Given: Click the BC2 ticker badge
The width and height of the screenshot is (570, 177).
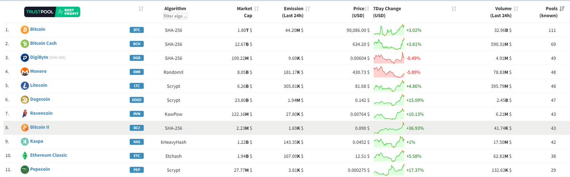Looking at the screenshot, I should [136, 128].
